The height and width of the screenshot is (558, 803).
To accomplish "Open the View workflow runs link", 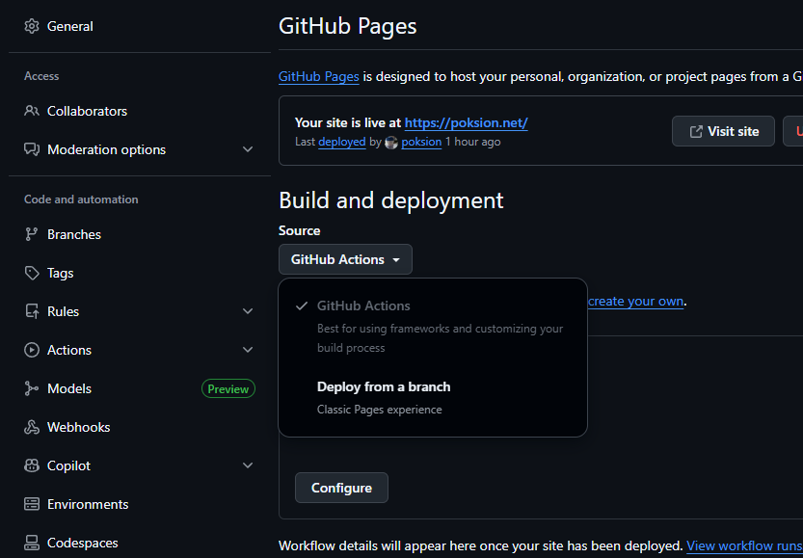I will [x=743, y=545].
